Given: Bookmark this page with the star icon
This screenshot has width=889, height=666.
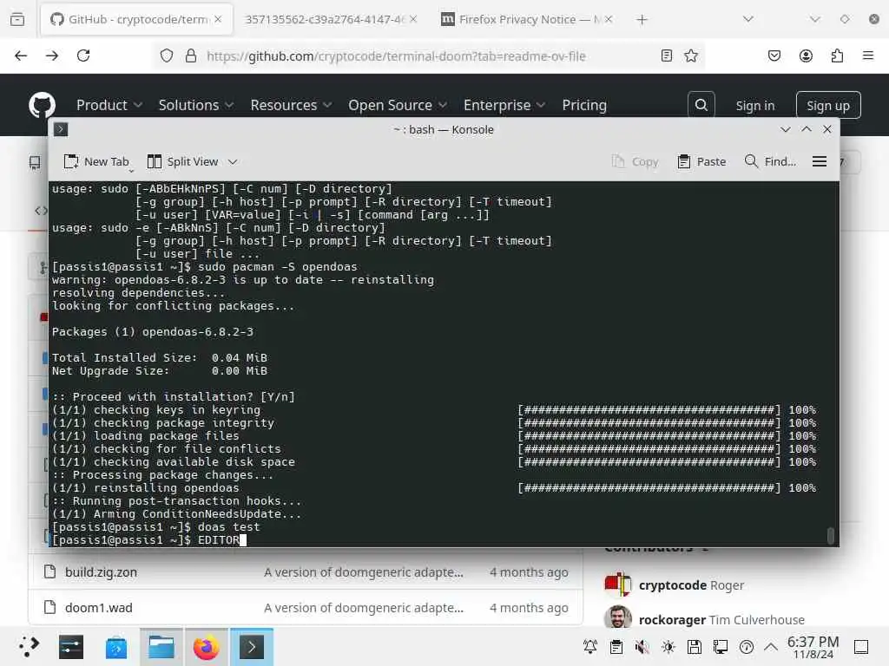Looking at the screenshot, I should [690, 55].
